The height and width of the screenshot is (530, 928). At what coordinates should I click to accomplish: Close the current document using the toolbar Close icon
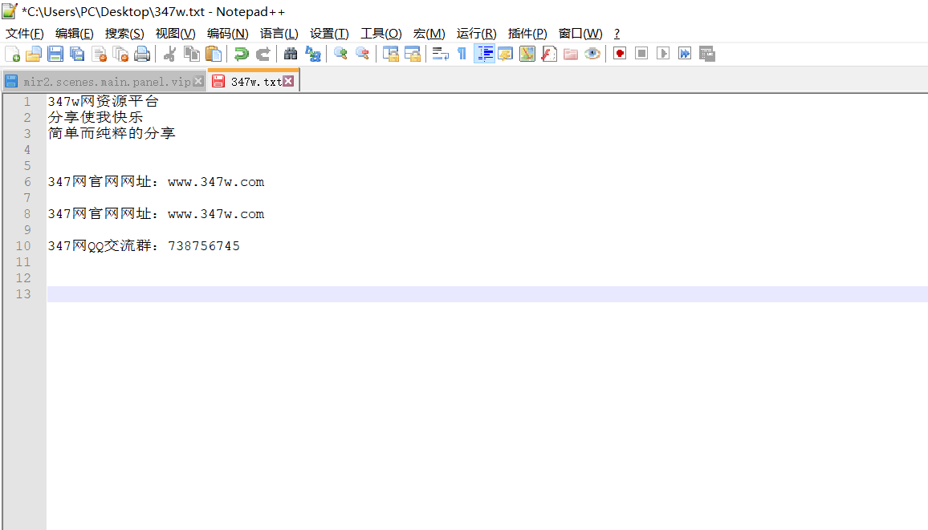pos(99,54)
